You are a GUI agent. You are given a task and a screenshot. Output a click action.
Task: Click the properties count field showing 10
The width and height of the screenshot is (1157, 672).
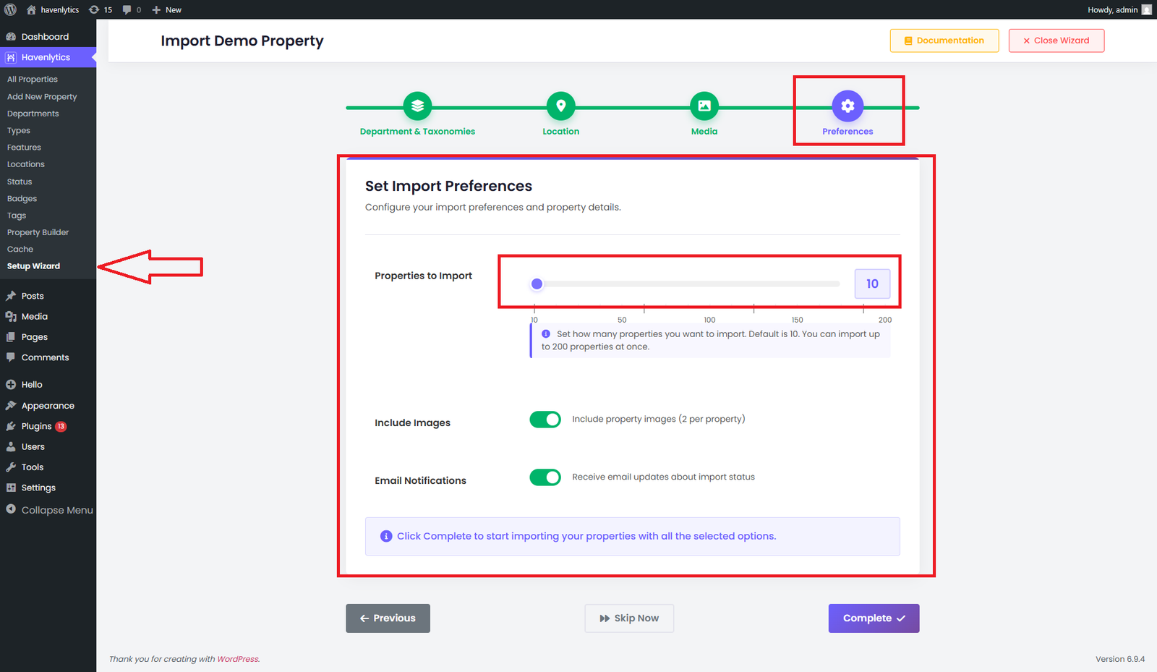[872, 284]
